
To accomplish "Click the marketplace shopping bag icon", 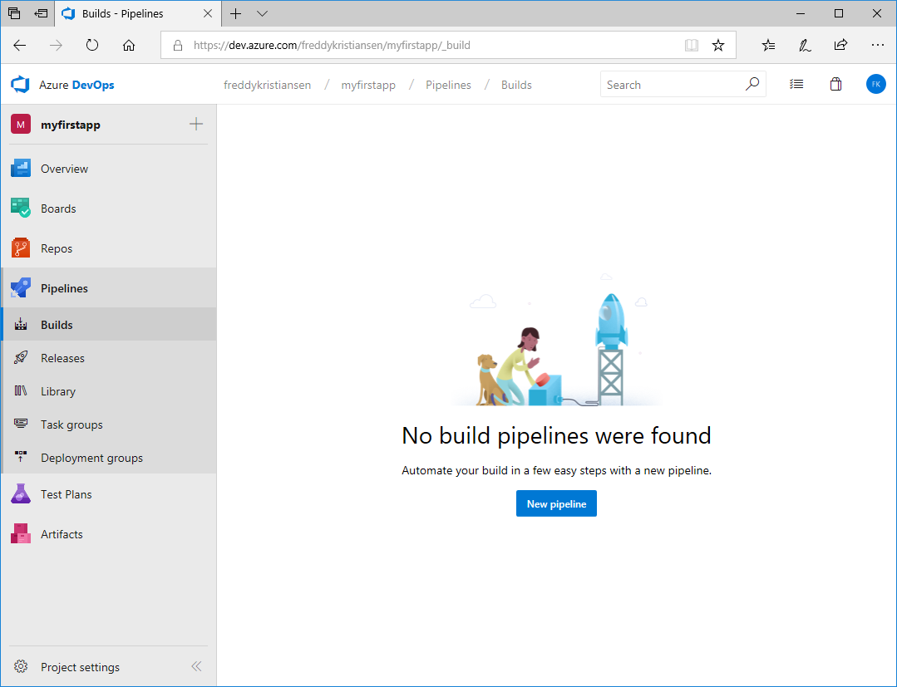I will point(835,85).
